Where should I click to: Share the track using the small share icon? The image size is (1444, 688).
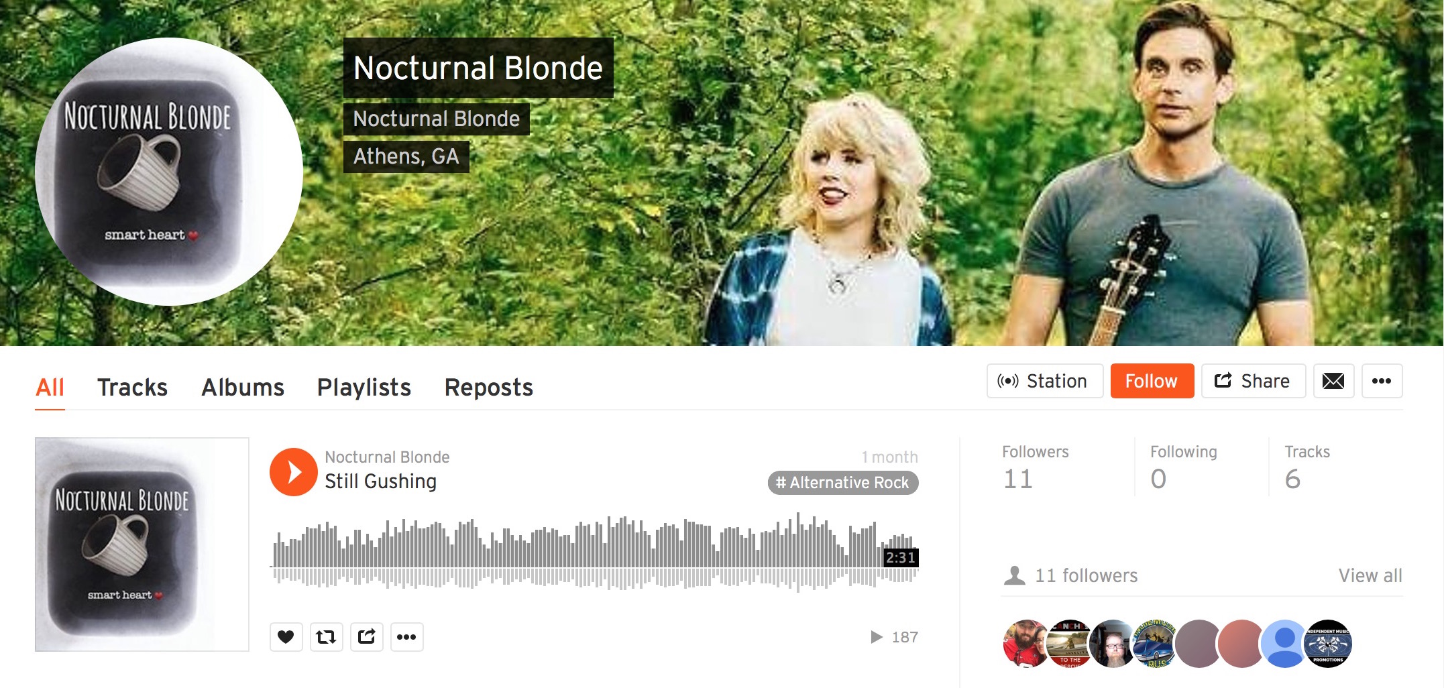coord(366,636)
